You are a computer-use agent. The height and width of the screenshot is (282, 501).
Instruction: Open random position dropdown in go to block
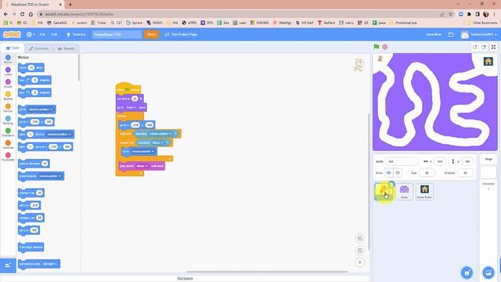40,110
